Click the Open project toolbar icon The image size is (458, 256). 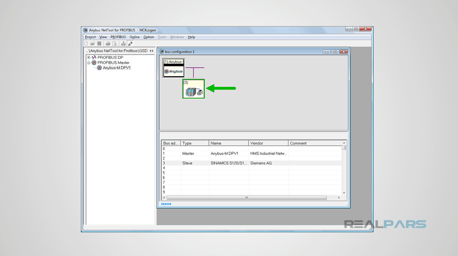click(x=93, y=43)
